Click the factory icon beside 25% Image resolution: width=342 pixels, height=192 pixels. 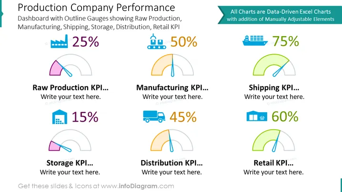pos(59,41)
